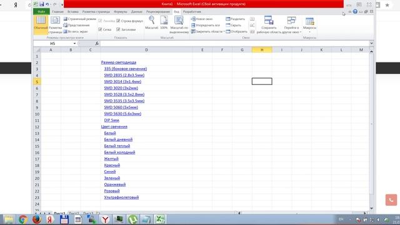Click the Undo icon in quick access toolbar
This screenshot has width=400, height=225.
coord(47,4)
